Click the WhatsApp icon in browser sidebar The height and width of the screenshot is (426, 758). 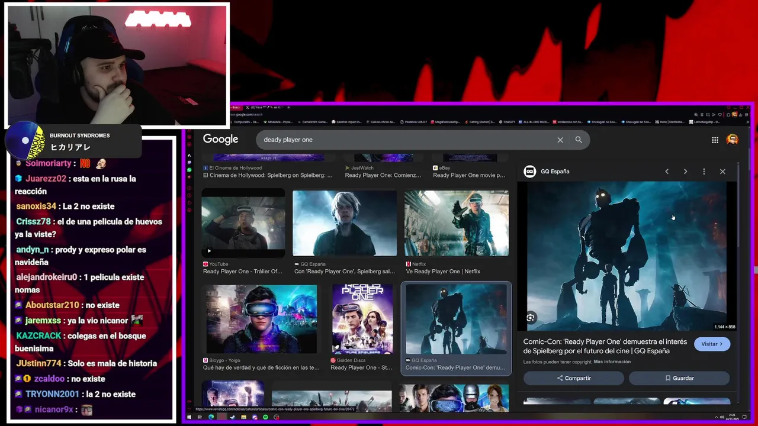(189, 170)
